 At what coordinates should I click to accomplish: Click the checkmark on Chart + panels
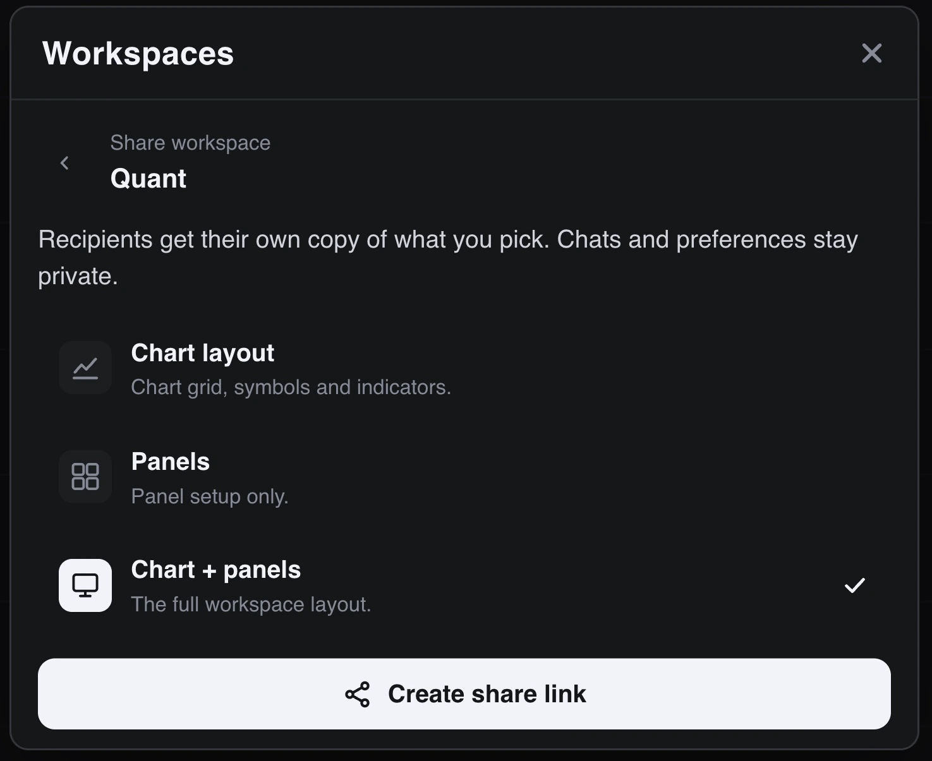(855, 585)
